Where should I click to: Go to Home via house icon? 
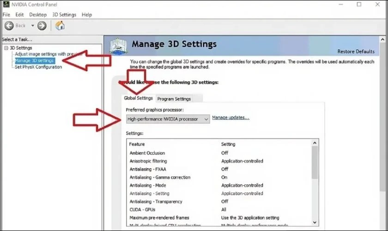60,25
